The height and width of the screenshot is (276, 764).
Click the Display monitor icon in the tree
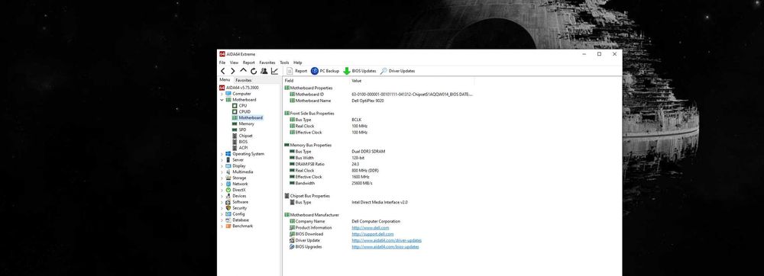coord(228,165)
